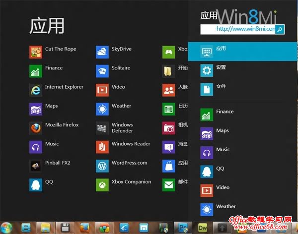Image resolution: width=298 pixels, height=234 pixels.
Task: Open Video in the apps list
Action: click(102, 90)
